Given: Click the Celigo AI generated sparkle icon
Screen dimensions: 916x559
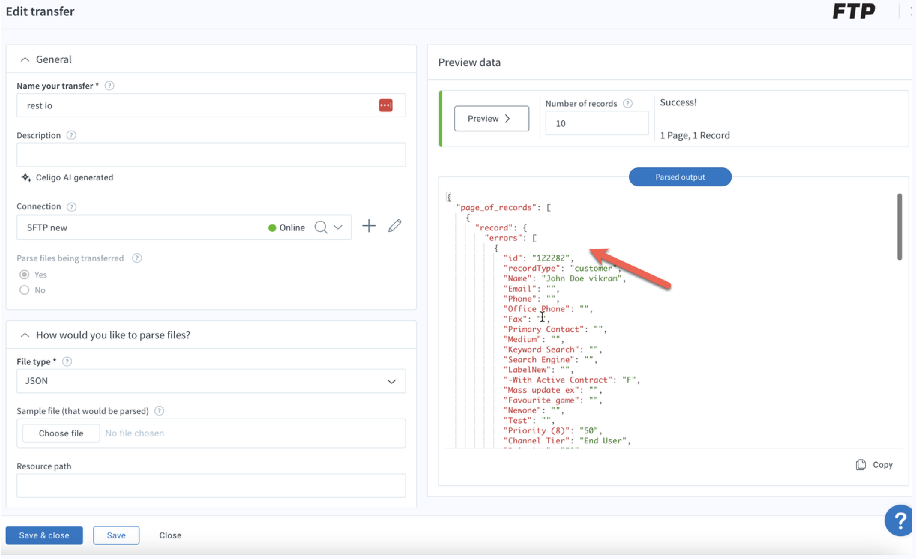Looking at the screenshot, I should [x=26, y=177].
